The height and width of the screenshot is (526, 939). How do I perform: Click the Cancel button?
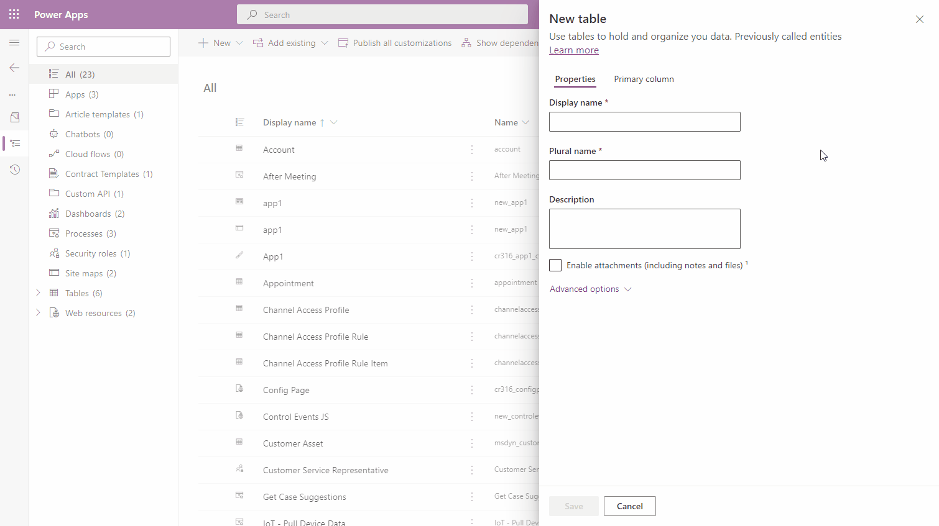(629, 506)
